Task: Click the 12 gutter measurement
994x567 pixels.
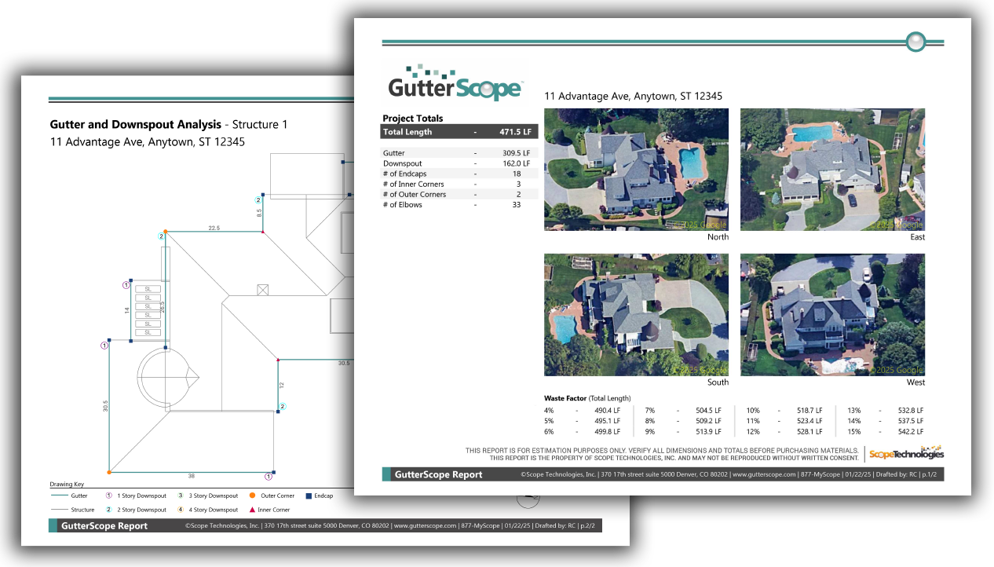Action: click(281, 385)
